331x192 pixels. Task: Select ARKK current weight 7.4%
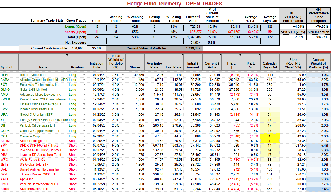[x=318, y=189]
